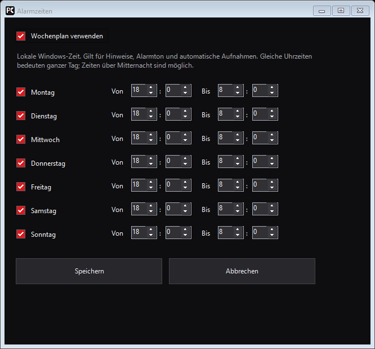Maximize the Alarmzeiten window
The height and width of the screenshot is (349, 375).
(x=341, y=11)
